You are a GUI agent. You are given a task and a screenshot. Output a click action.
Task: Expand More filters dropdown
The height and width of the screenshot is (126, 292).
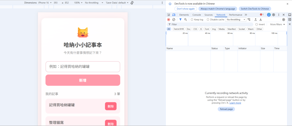click(277, 24)
